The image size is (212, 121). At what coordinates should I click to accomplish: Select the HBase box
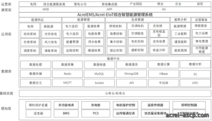(x=164, y=74)
